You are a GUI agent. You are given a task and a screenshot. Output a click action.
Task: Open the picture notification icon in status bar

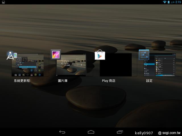click(3, 2)
